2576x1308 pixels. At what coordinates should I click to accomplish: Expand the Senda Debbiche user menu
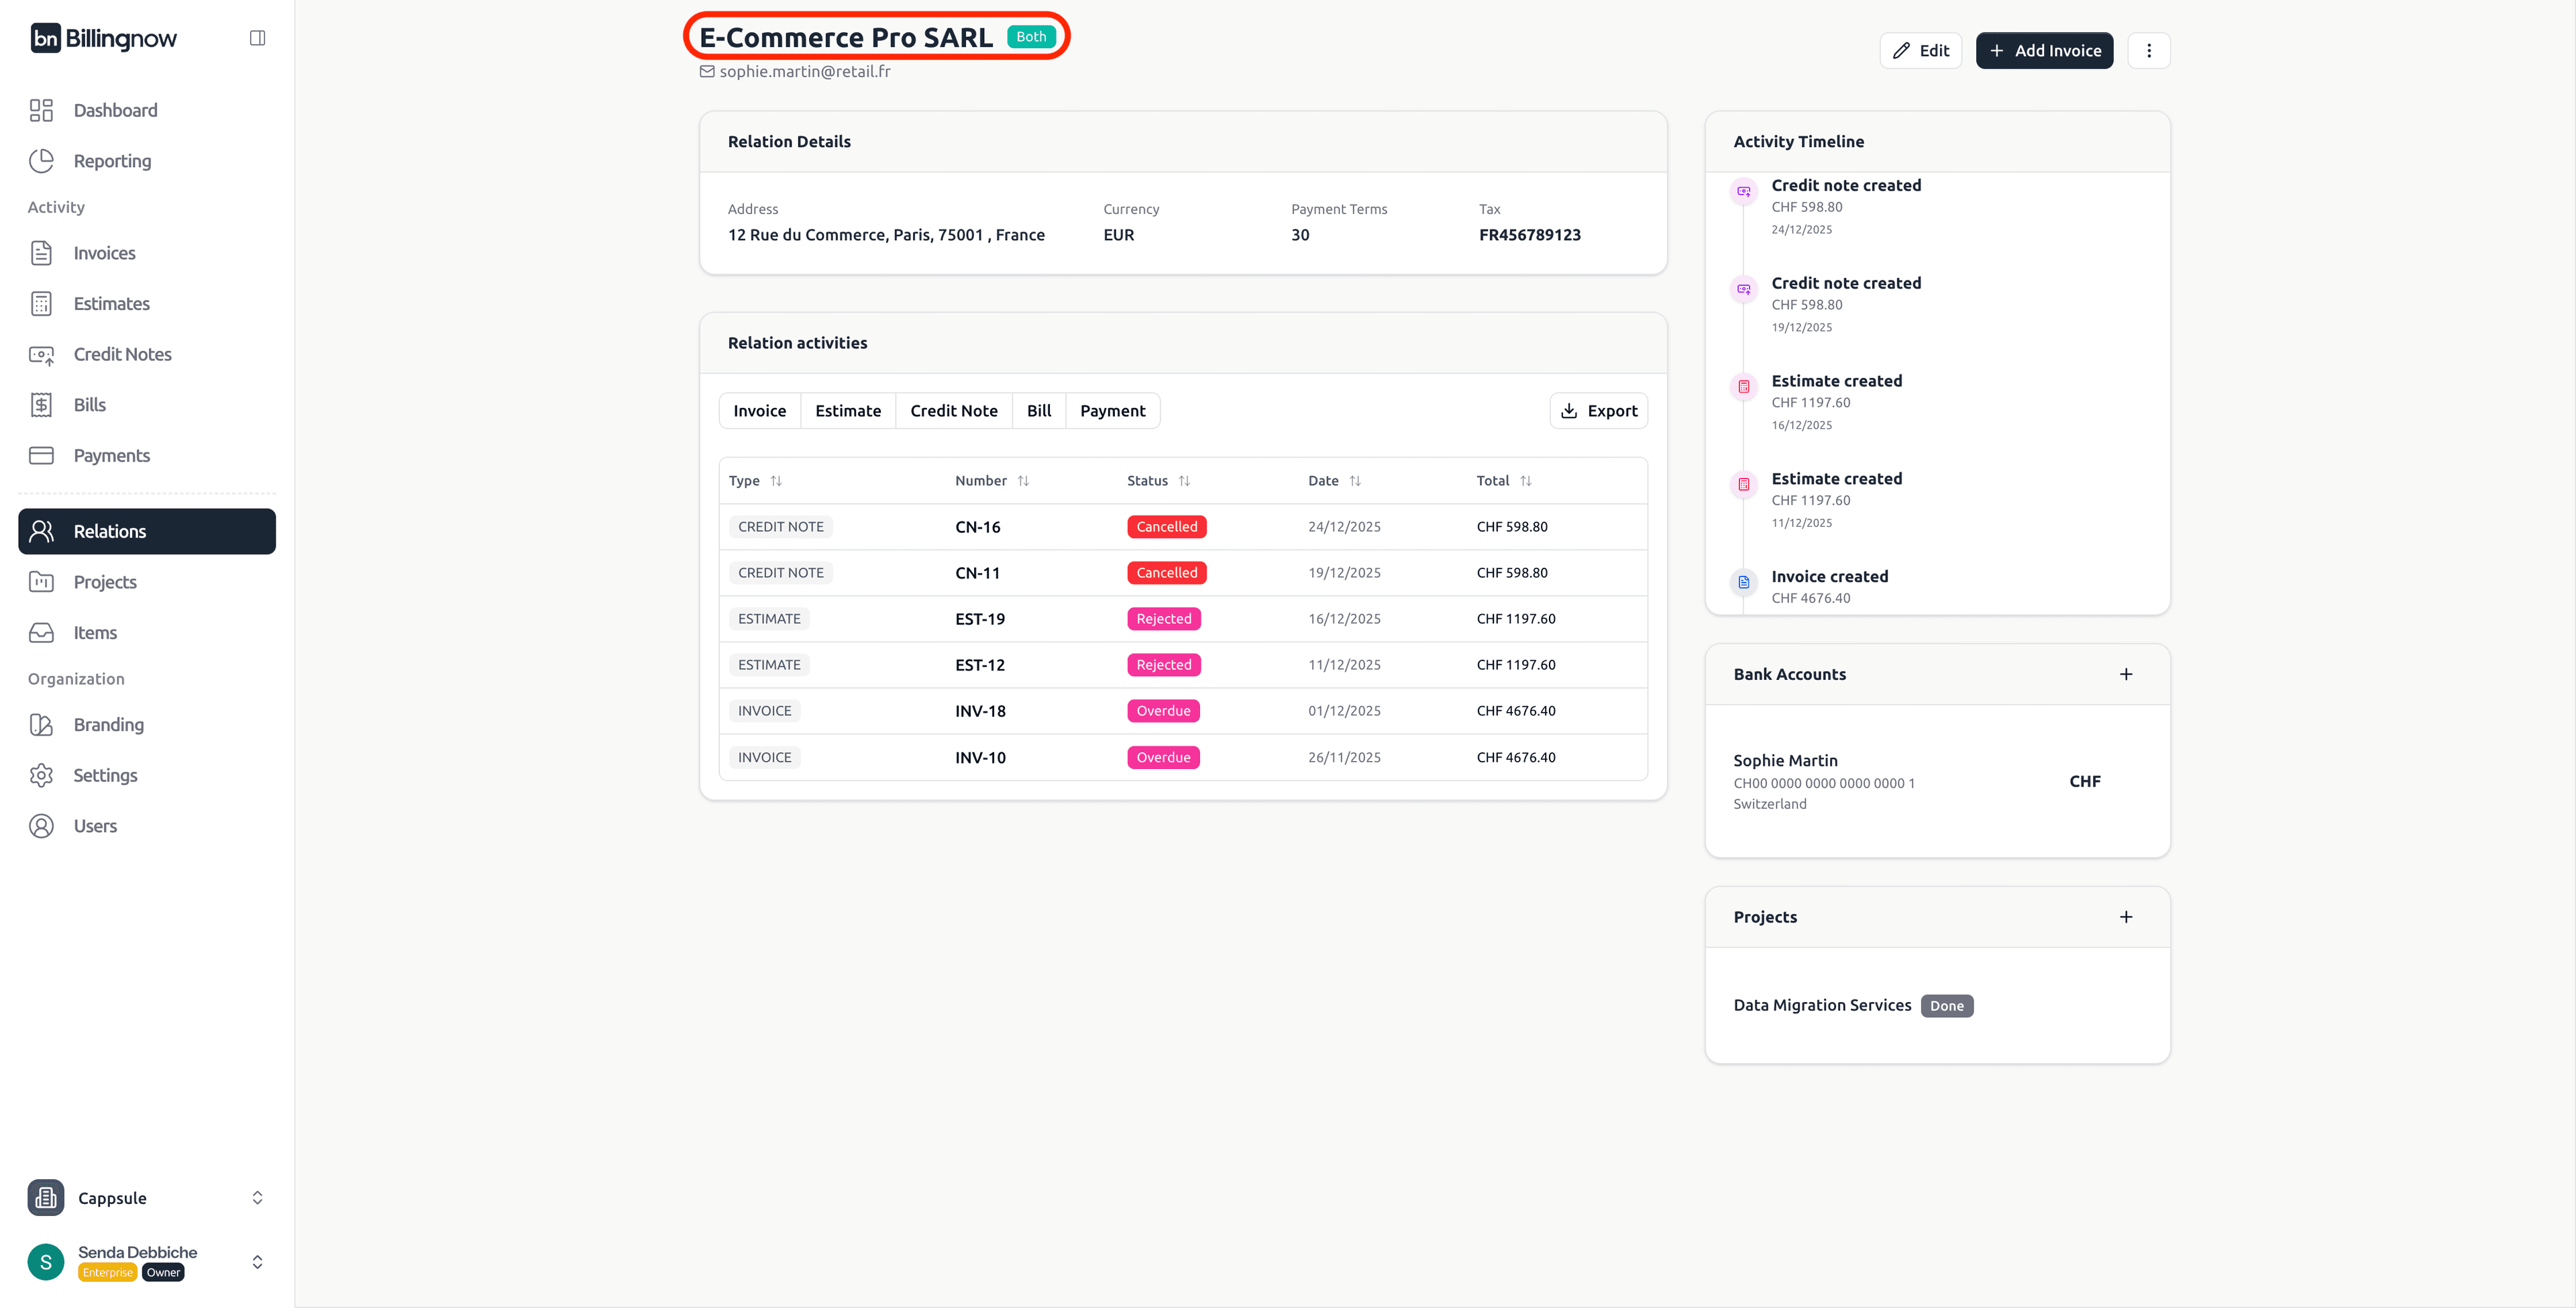pos(257,1262)
